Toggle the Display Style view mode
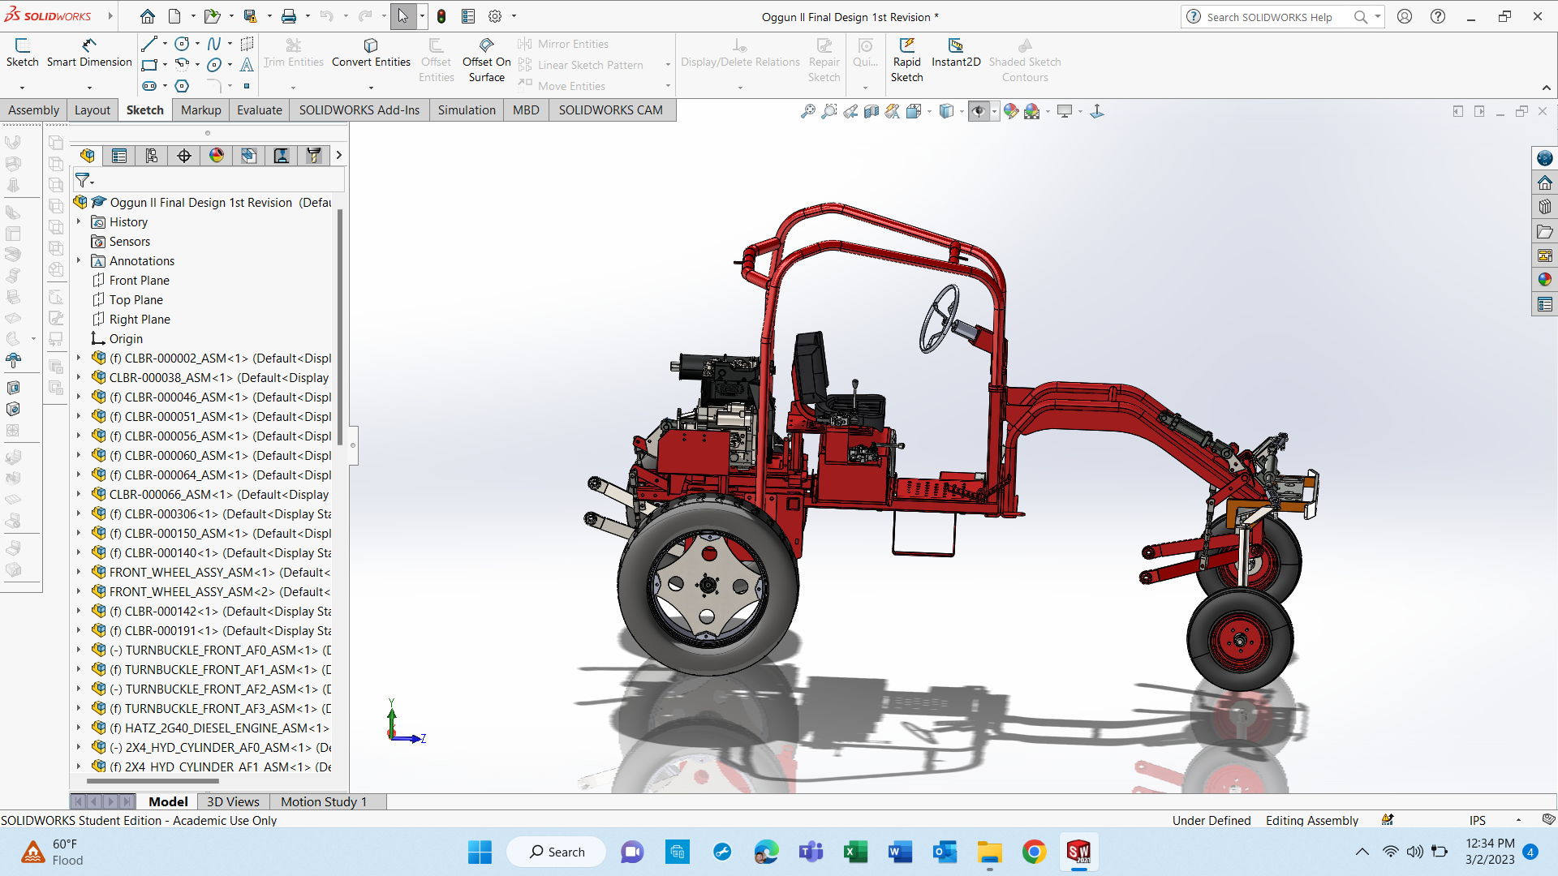The height and width of the screenshot is (876, 1558). (947, 111)
